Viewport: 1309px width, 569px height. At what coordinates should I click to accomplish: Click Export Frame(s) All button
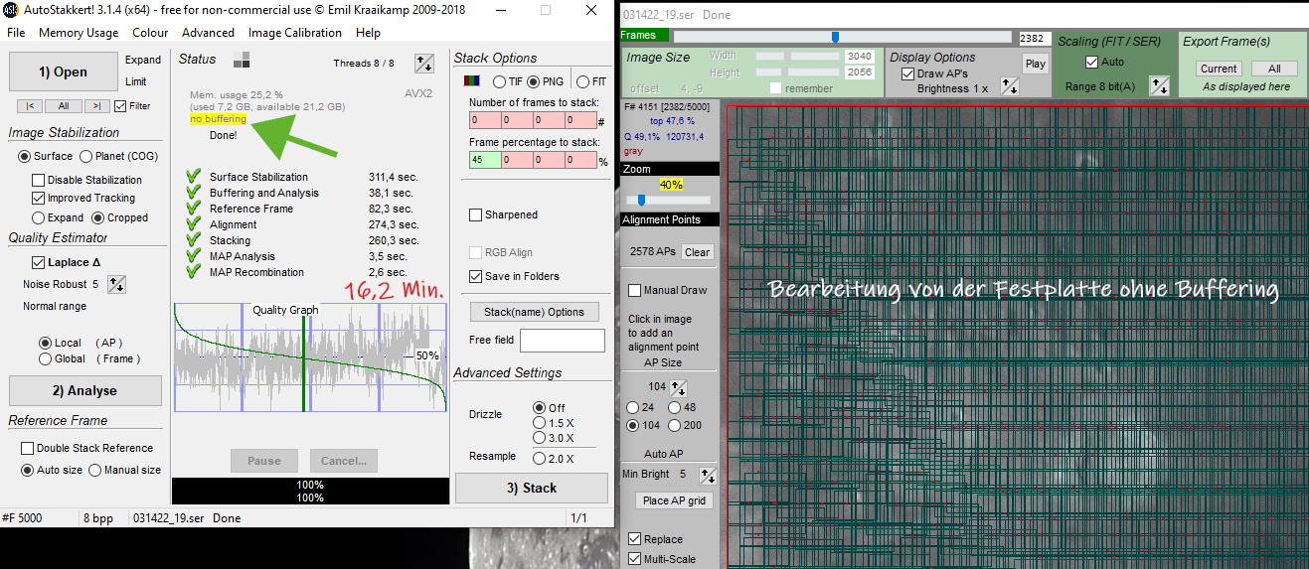(x=1273, y=69)
